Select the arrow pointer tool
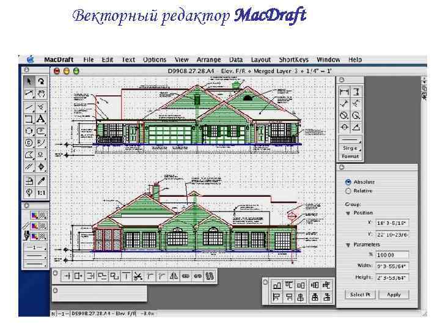The image size is (440, 330). (x=29, y=81)
